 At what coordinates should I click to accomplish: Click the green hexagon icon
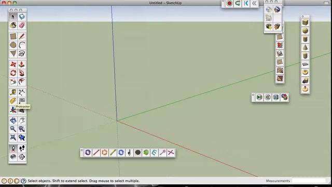(146, 152)
